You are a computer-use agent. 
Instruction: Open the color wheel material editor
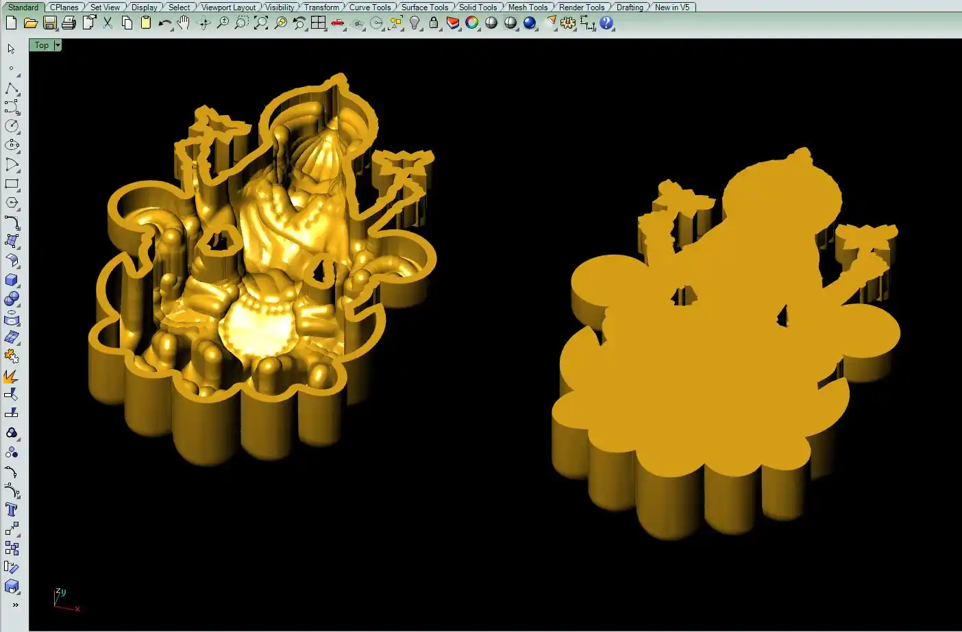click(472, 23)
